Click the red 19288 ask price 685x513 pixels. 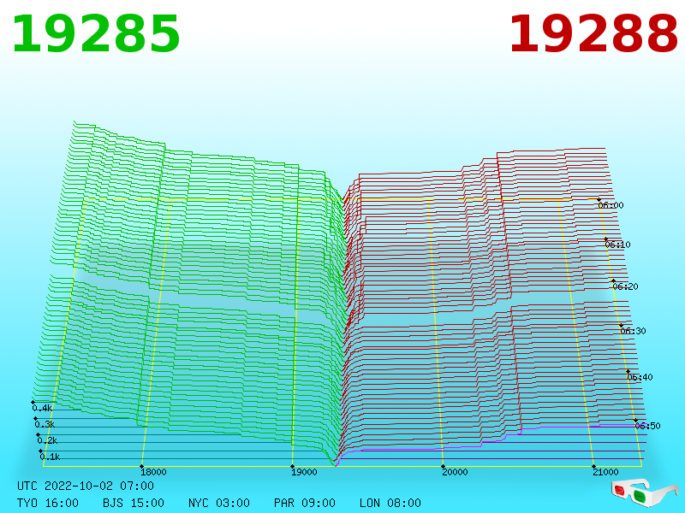(593, 34)
